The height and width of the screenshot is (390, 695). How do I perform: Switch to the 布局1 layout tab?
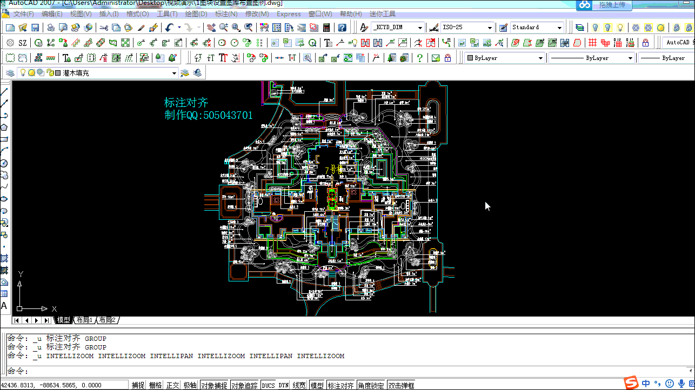84,320
